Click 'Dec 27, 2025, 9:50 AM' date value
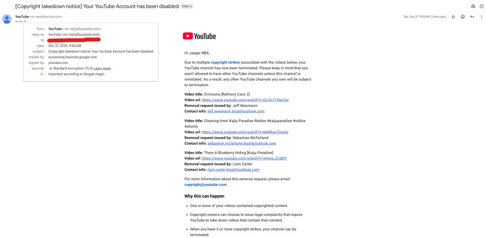Screen dimensions: 486x238 pyautogui.click(x=64, y=46)
